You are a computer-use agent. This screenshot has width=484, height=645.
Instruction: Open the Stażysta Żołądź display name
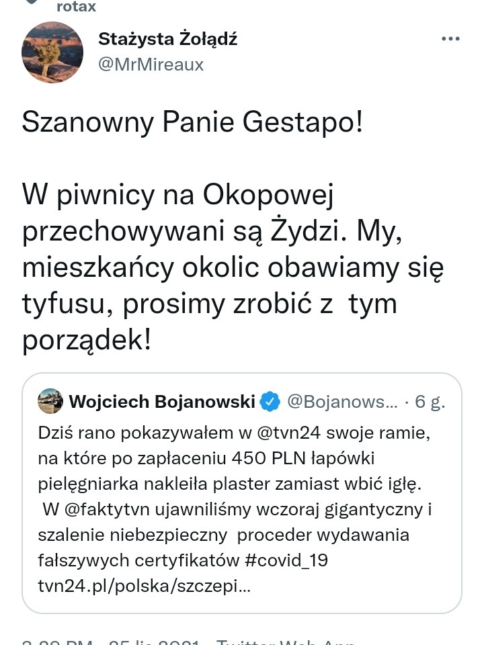click(167, 39)
